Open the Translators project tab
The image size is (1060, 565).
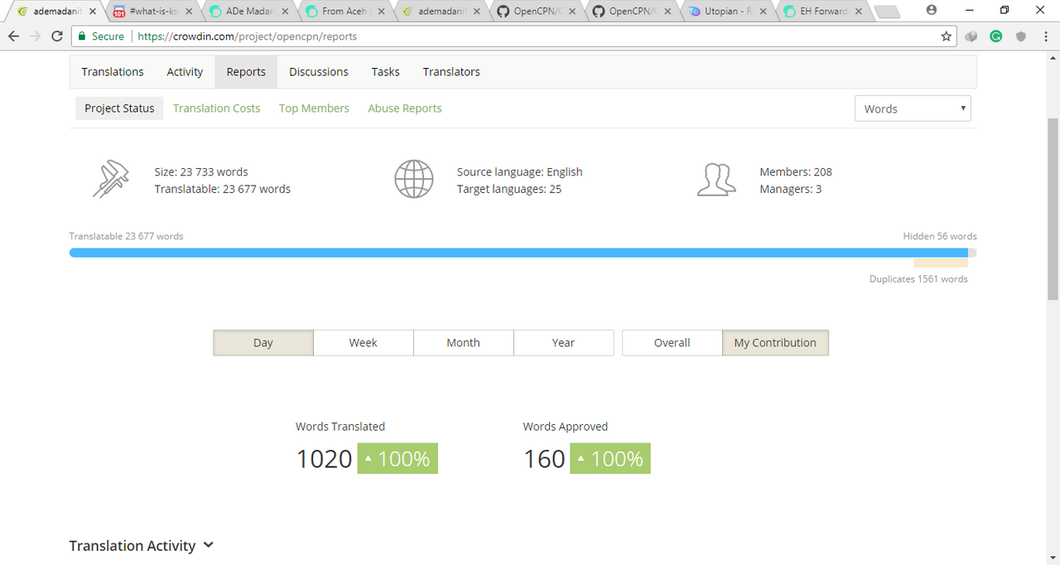coord(451,72)
